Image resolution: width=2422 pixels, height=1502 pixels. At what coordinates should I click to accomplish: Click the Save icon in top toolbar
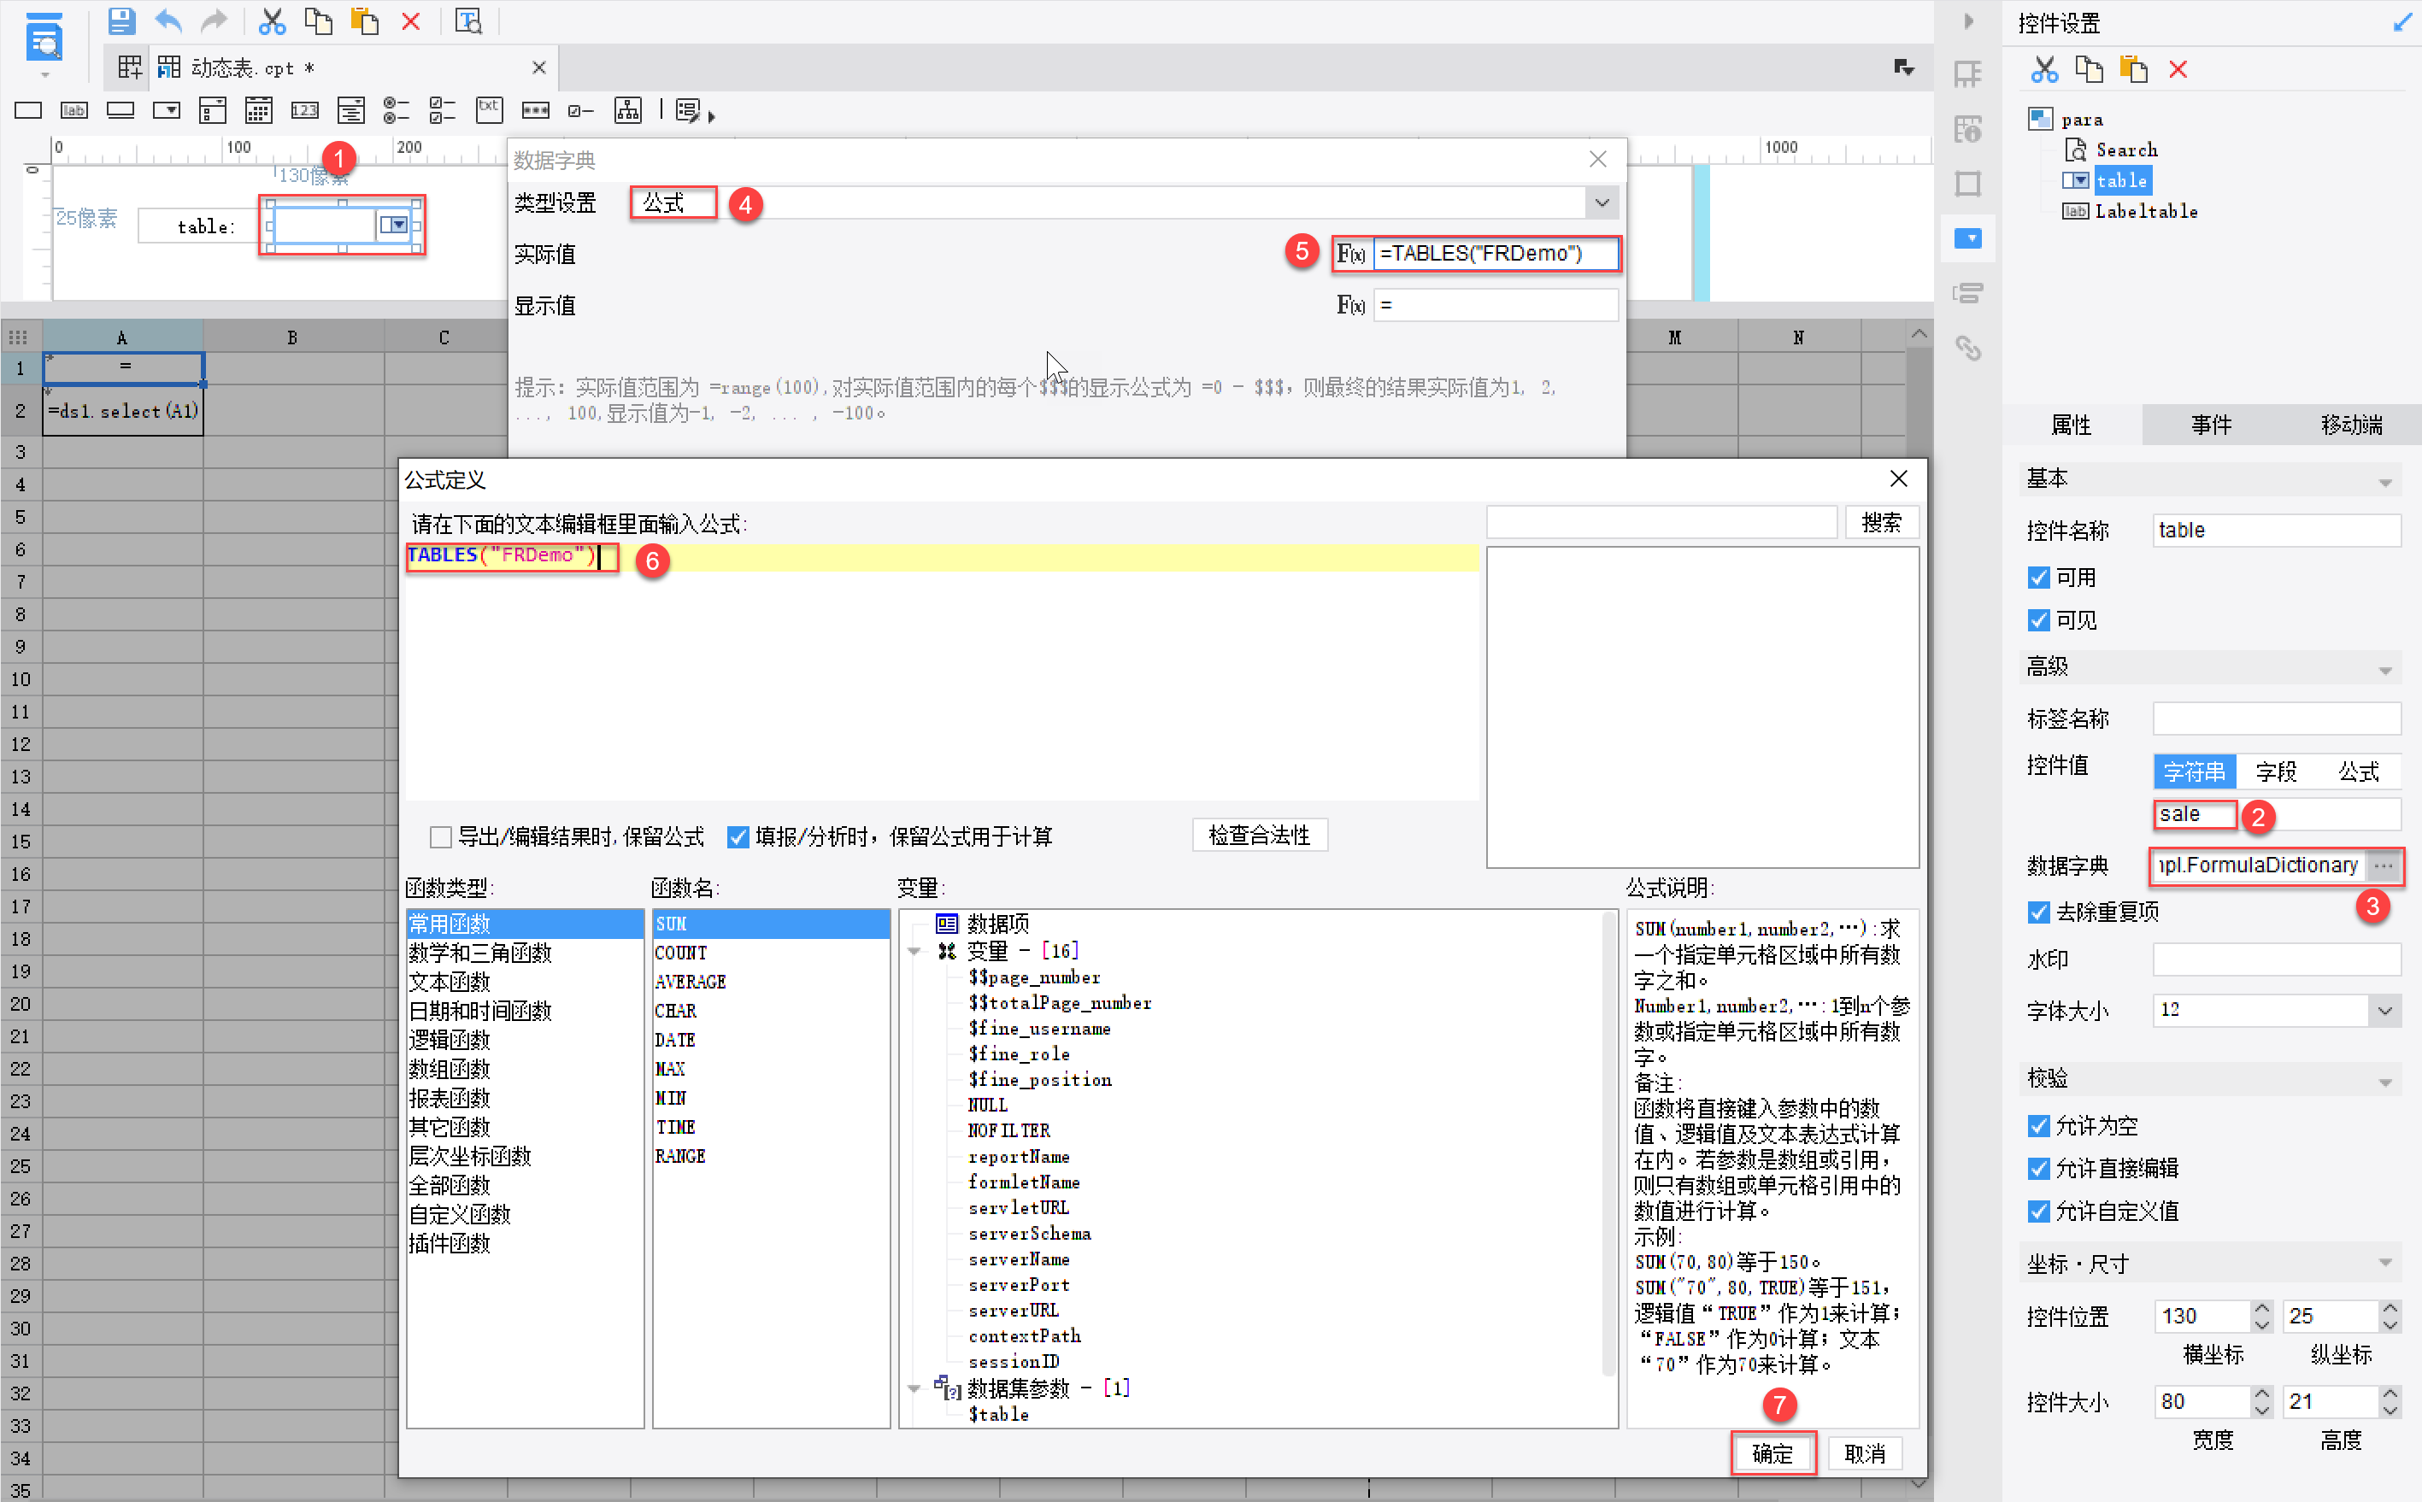(x=121, y=21)
